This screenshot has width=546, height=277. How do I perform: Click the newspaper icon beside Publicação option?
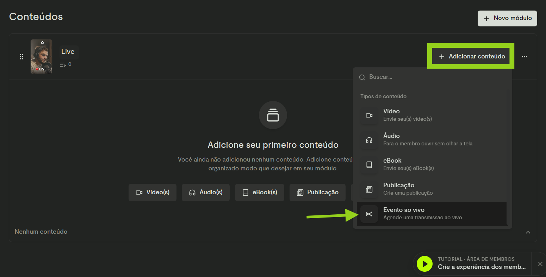(x=369, y=189)
